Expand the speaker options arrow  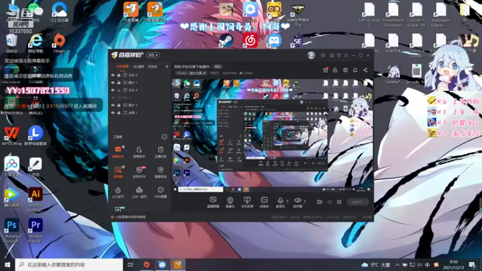(305, 201)
